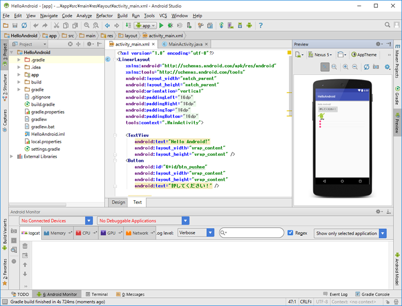Screen dimensions: 402x306
Task: Save all files with the floppy icon
Action: (15, 25)
